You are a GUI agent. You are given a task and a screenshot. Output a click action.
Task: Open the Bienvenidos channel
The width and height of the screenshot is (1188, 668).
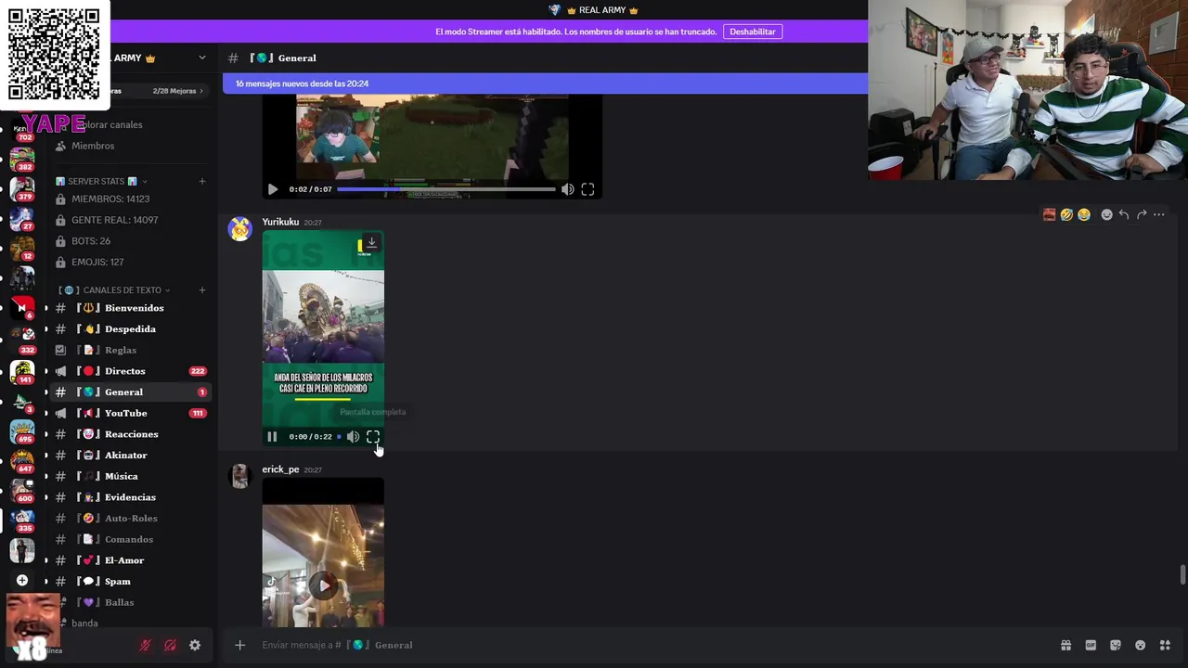coord(130,308)
